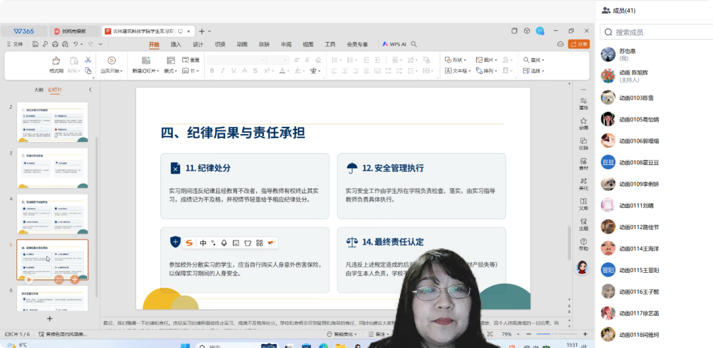Image resolution: width=713 pixels, height=348 pixels.
Task: Toggle italic formatting button
Action: (222, 71)
